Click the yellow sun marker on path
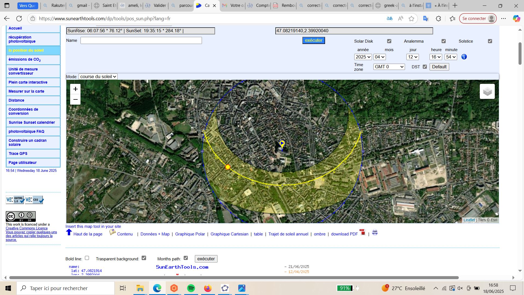Image resolution: width=524 pixels, height=295 pixels. click(228, 167)
